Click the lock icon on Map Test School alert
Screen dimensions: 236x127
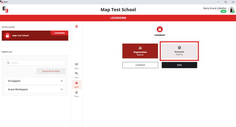(x=7, y=36)
